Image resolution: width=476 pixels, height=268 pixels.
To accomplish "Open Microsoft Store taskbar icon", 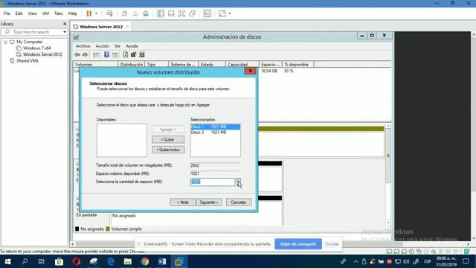I will coord(59,261).
